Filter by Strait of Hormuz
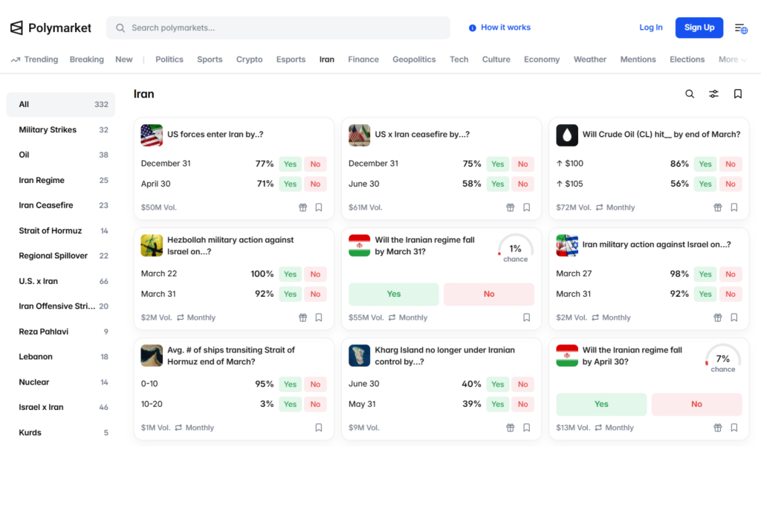This screenshot has height=508, width=761. tap(61, 231)
